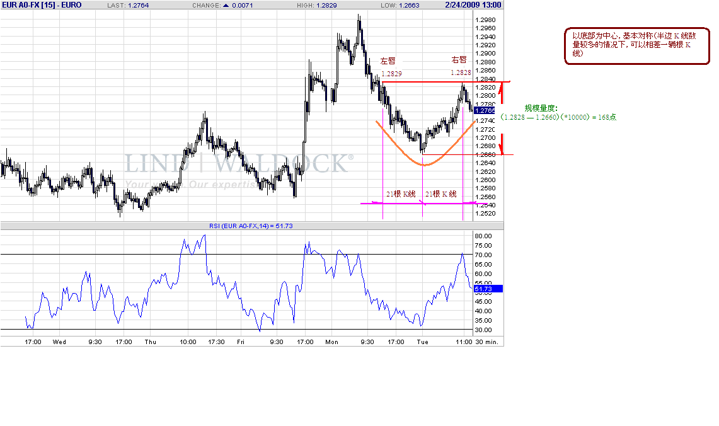Click the 1.2980 price axis label
Image resolution: width=719 pixels, height=426 pixels.
[x=485, y=20]
